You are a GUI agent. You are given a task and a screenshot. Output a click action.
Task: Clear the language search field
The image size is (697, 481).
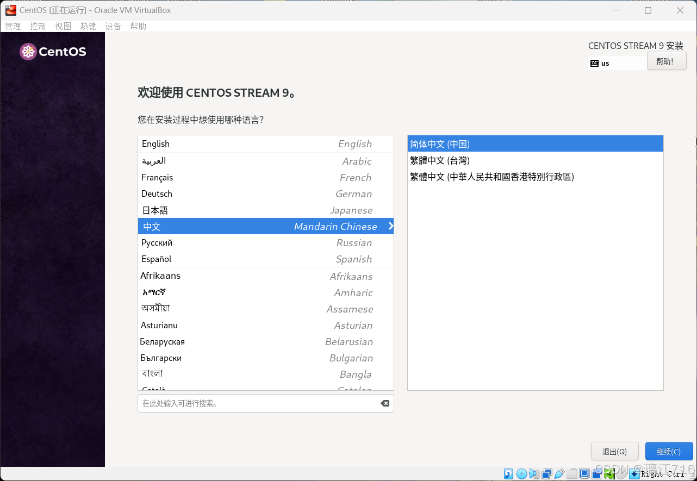[385, 403]
